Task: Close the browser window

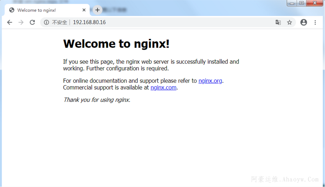Action: click(x=314, y=3)
